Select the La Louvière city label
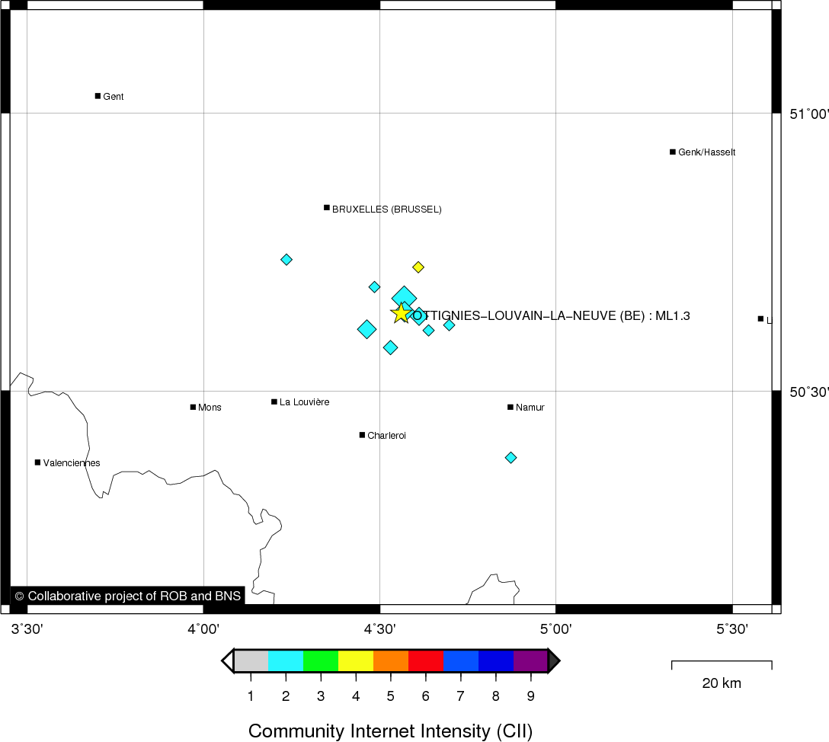Screen dimensions: 829x742 304,402
